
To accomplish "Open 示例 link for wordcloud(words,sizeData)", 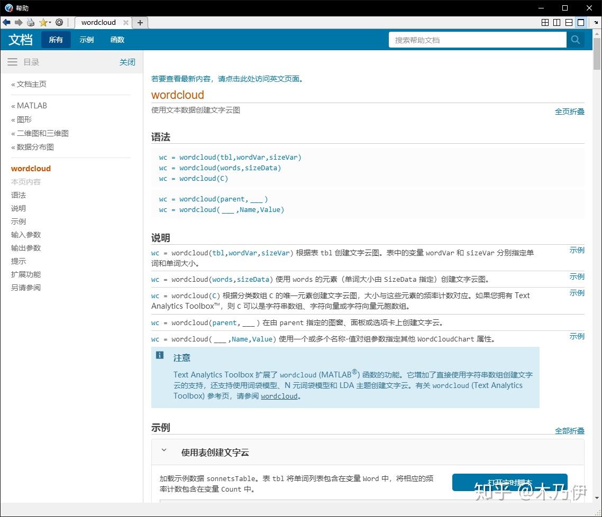I will pyautogui.click(x=577, y=276).
